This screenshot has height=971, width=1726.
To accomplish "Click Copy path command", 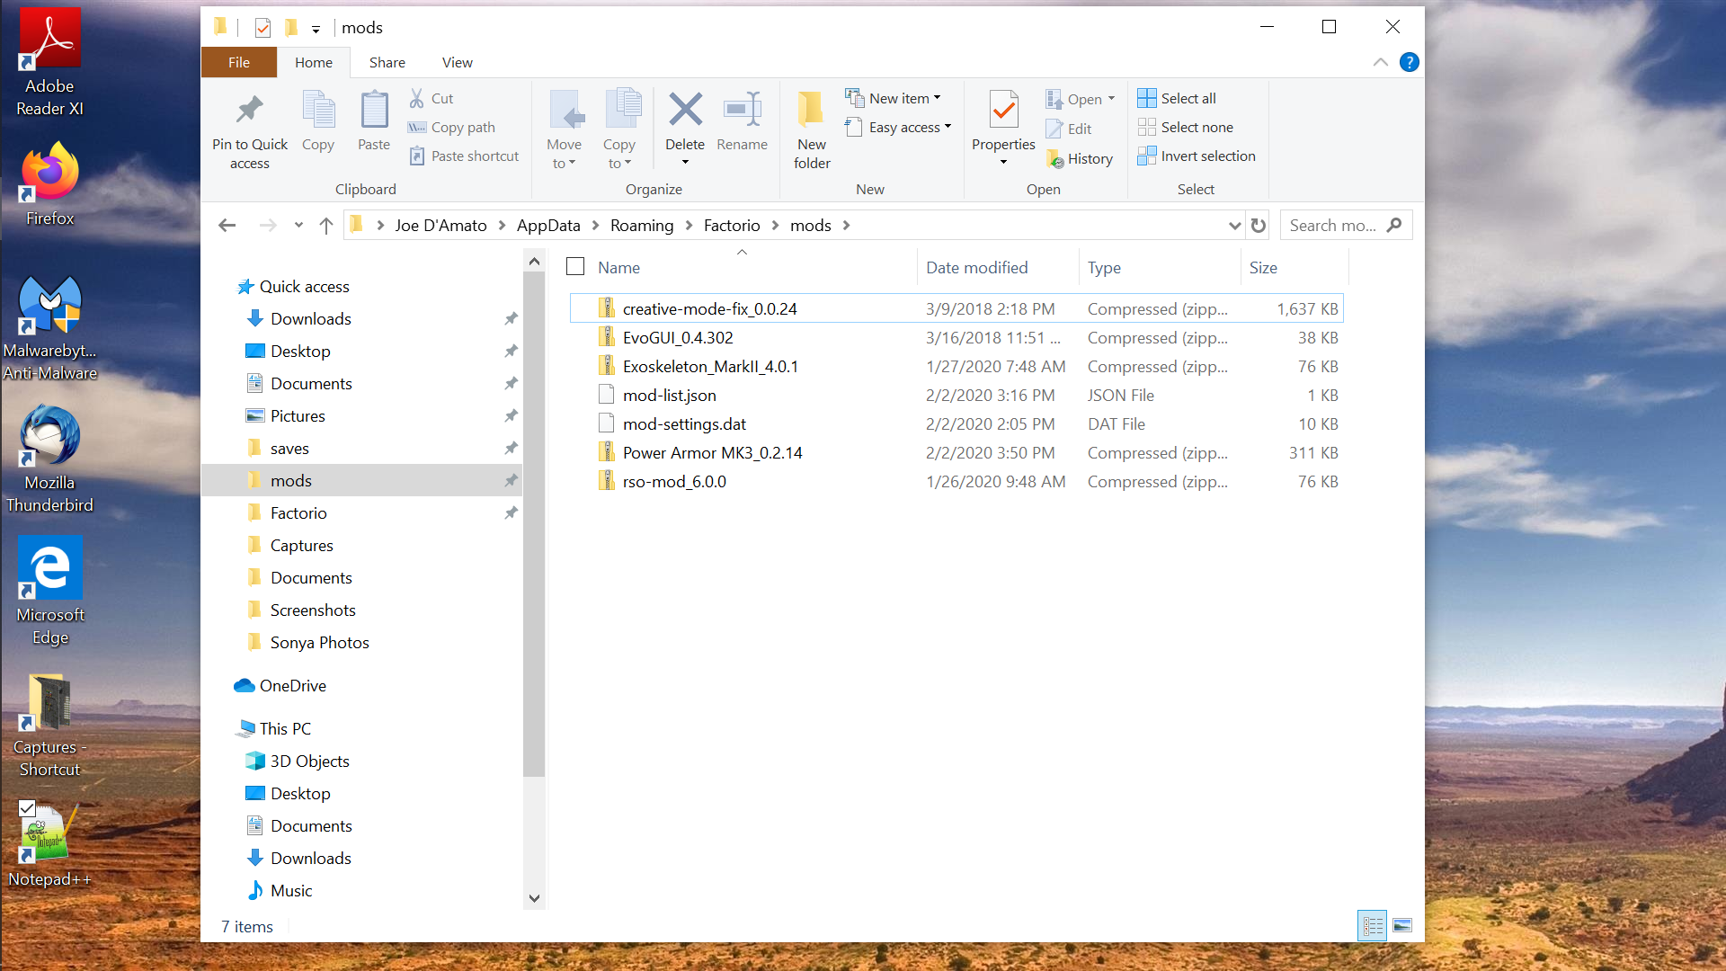I will [x=452, y=127].
